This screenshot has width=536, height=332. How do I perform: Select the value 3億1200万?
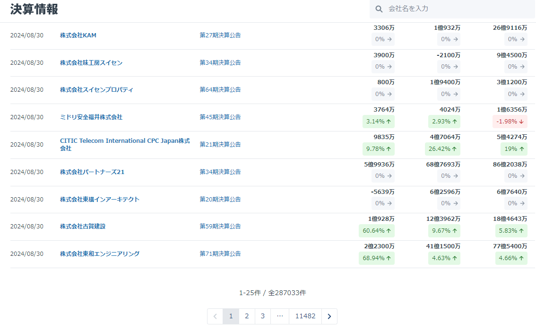pyautogui.click(x=512, y=82)
